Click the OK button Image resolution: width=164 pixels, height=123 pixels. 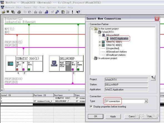point(96,116)
